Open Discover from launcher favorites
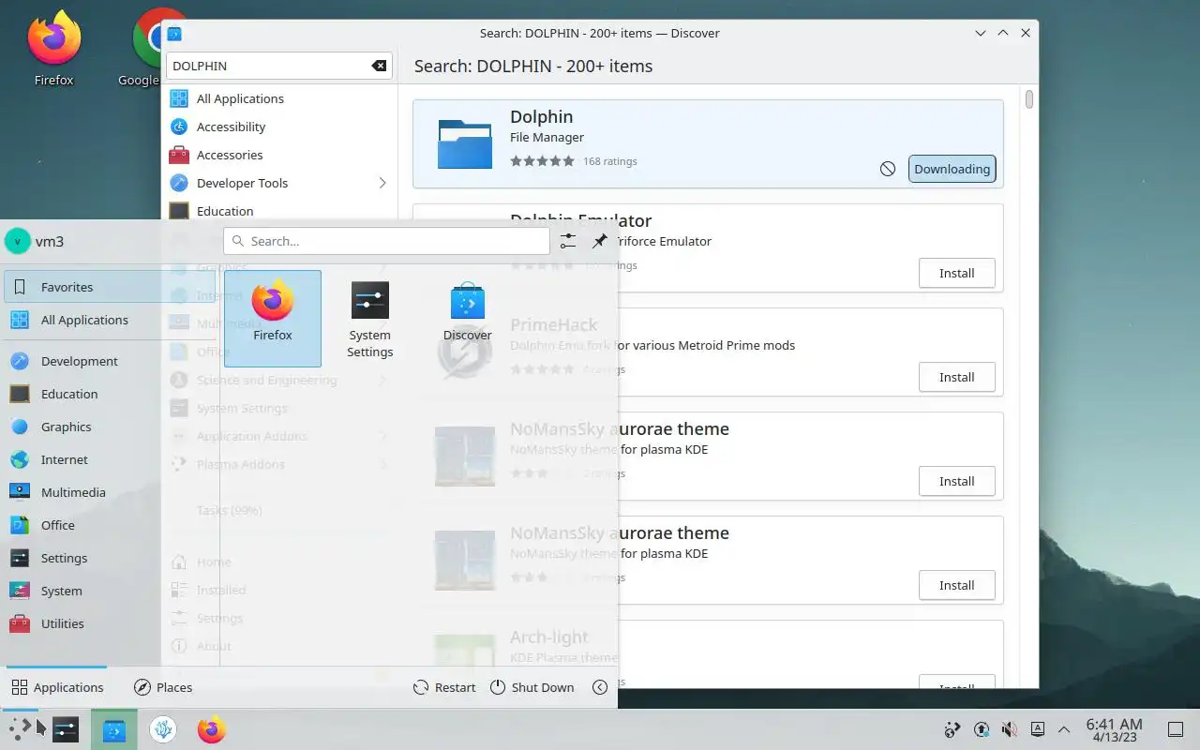This screenshot has height=750, width=1200. 467,318
